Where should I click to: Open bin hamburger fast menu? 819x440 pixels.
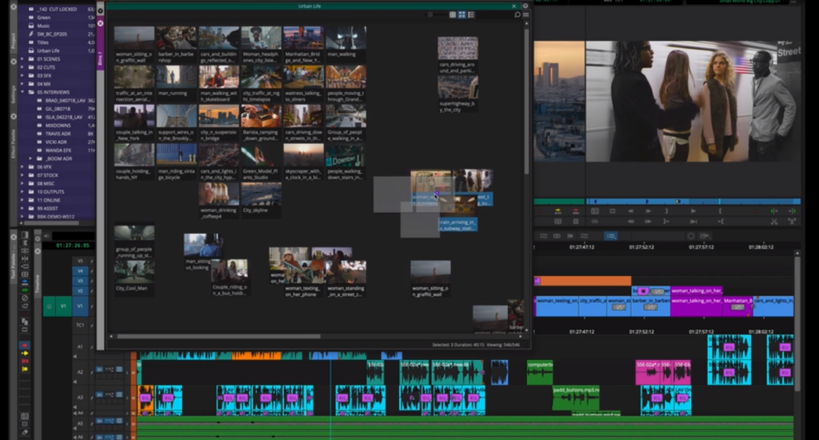tap(525, 14)
